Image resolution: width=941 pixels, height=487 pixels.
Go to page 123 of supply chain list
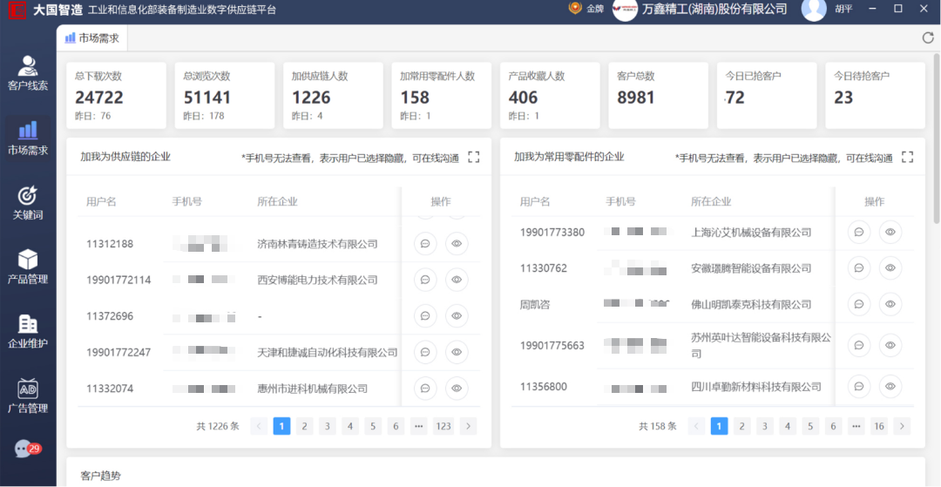pyautogui.click(x=443, y=426)
